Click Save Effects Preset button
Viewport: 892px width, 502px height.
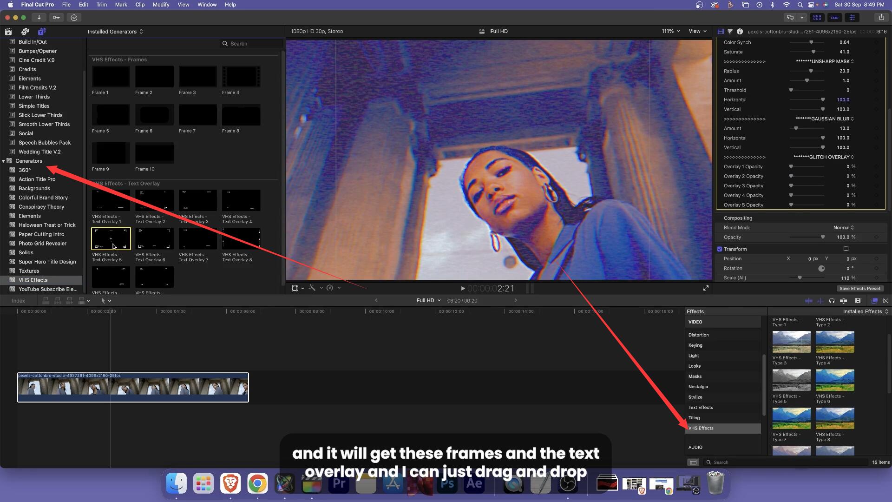coord(859,289)
